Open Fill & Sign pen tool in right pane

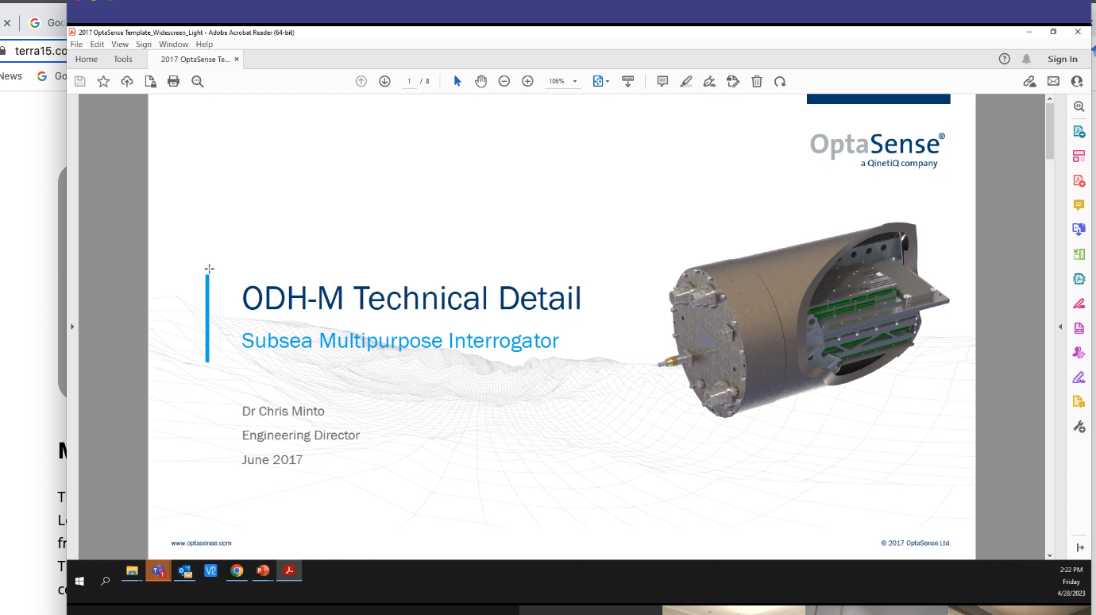1079,377
